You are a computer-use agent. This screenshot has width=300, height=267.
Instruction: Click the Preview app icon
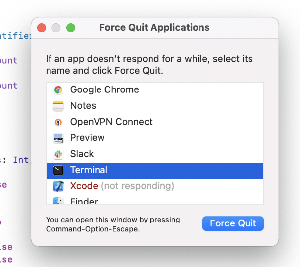(x=58, y=138)
